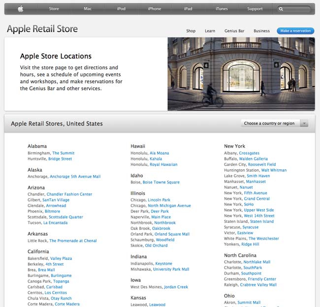This screenshot has height=307, width=320.
Task: Open Anchorage 5th Avenue Mall link
Action: (75, 177)
